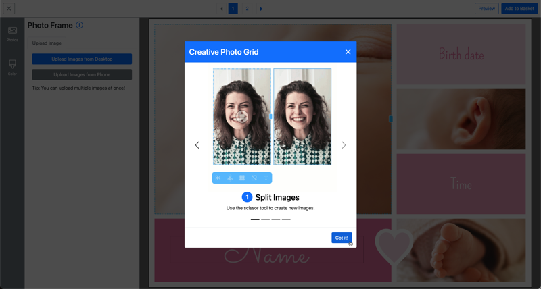The width and height of the screenshot is (541, 289).
Task: Select the Upload Image tab
Action: (47, 43)
